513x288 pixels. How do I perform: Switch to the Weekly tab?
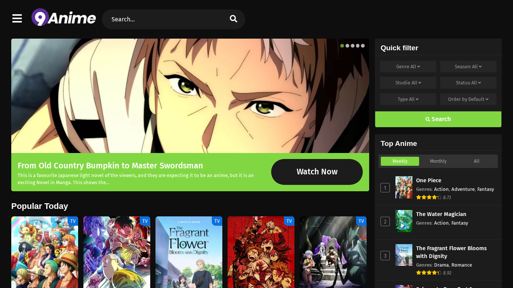click(400, 161)
